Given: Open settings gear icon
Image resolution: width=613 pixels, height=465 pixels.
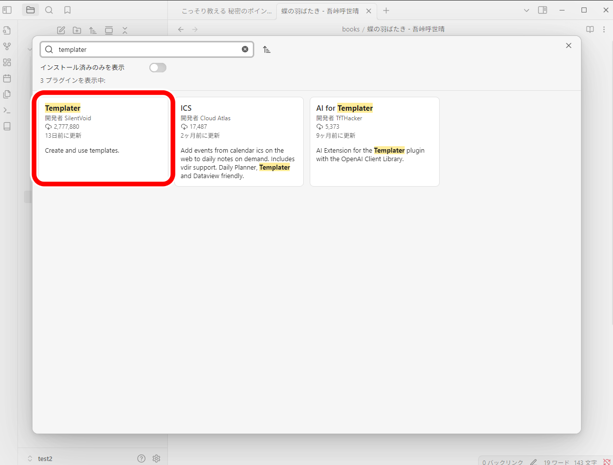Looking at the screenshot, I should (x=156, y=459).
